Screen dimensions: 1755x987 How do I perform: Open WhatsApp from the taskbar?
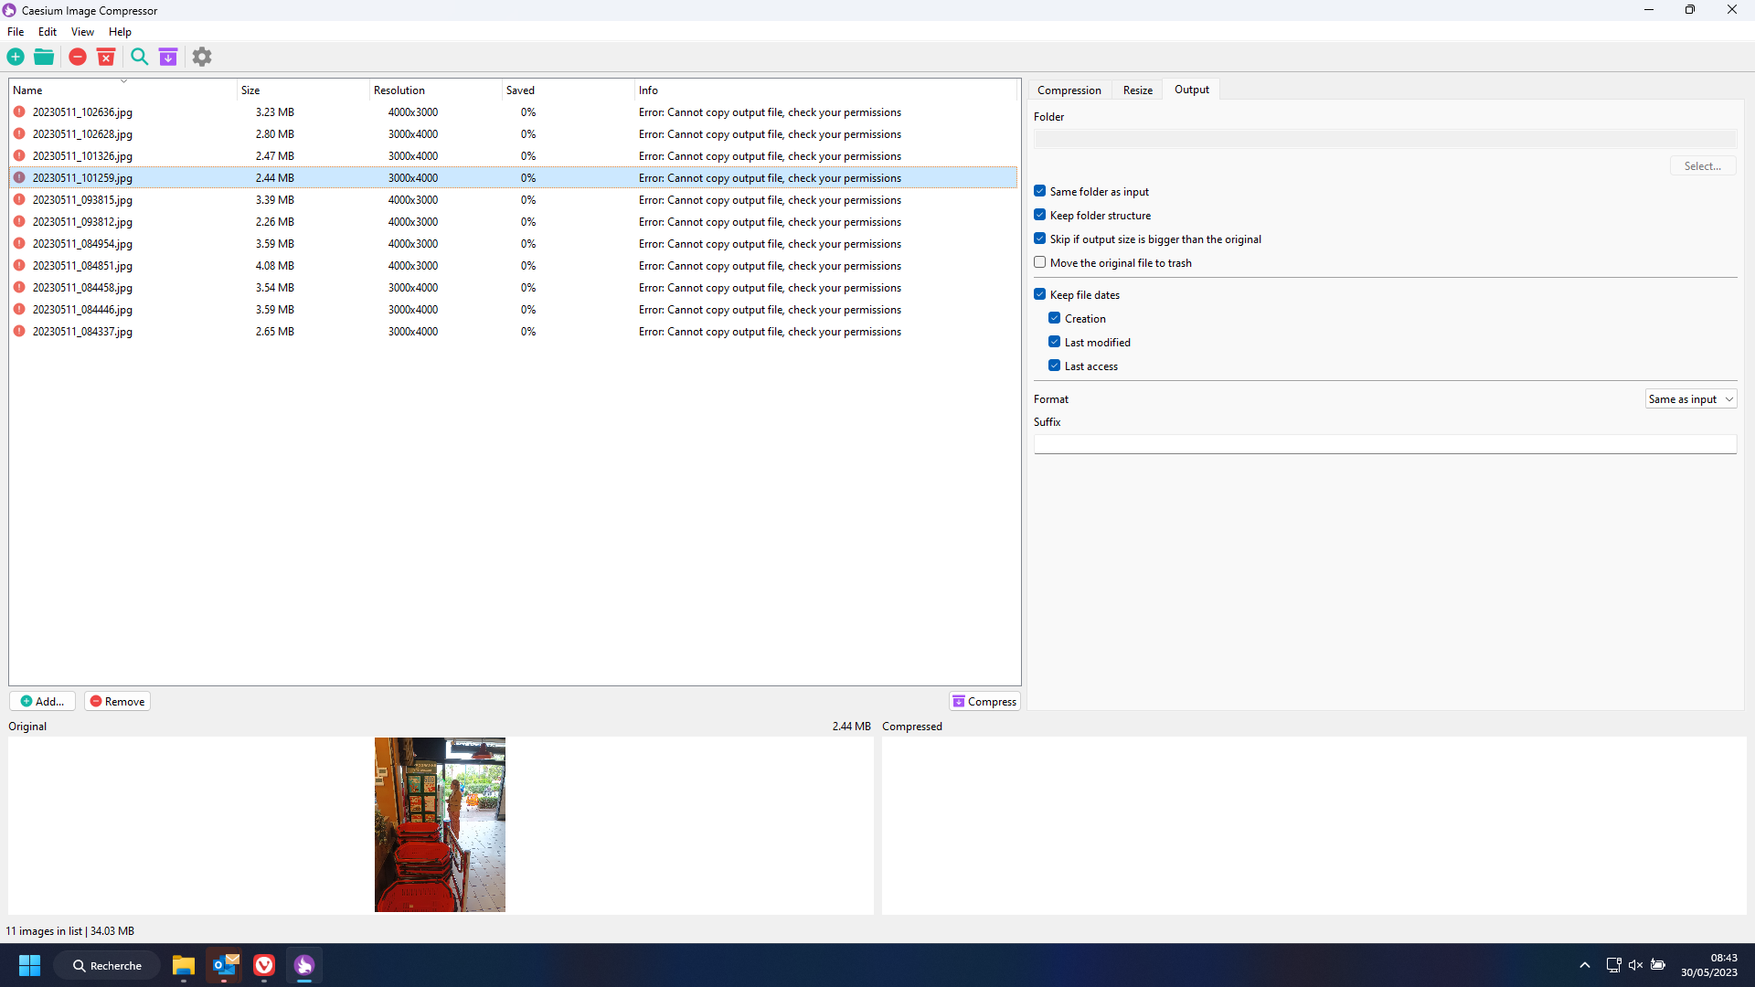(304, 965)
